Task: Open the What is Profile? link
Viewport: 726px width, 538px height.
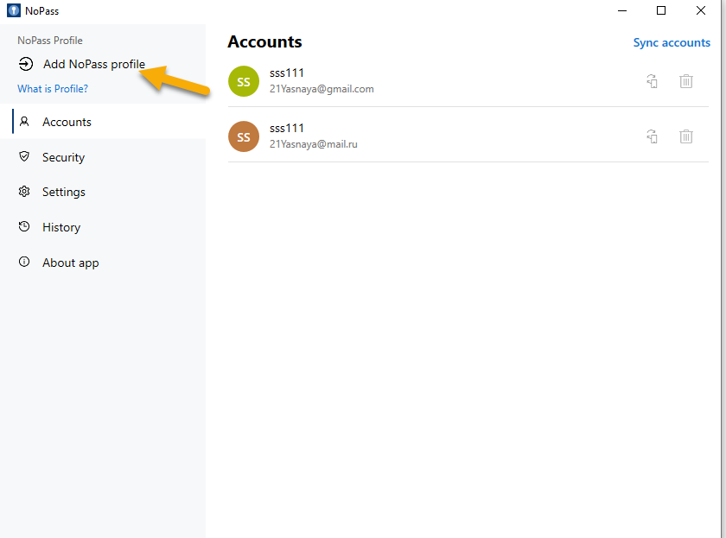Action: [53, 89]
